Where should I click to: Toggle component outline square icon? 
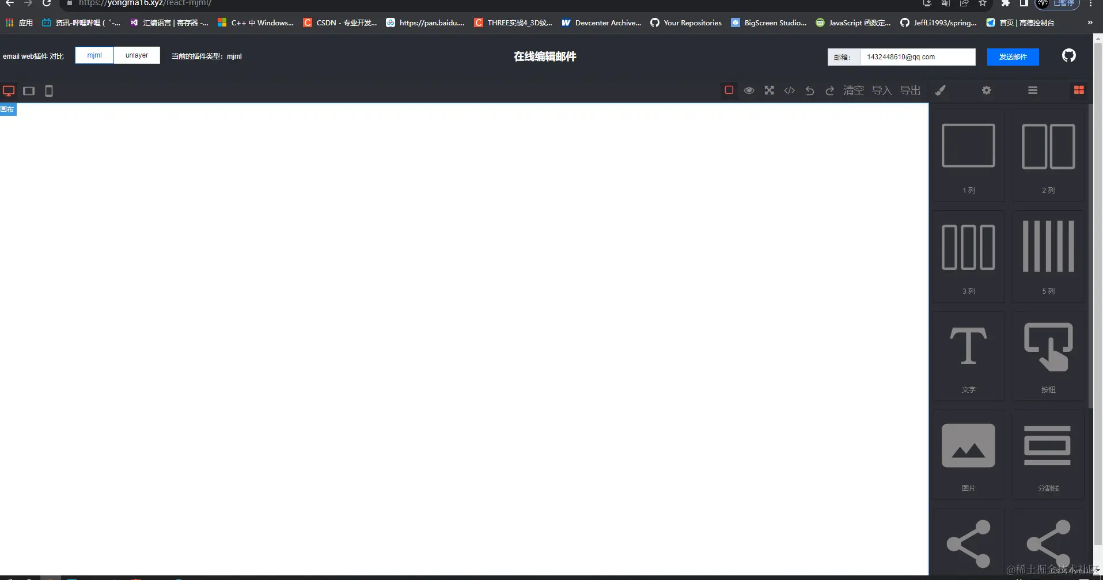pos(729,90)
